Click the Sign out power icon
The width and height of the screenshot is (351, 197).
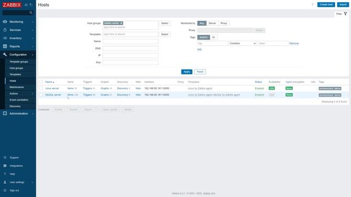click(5, 190)
